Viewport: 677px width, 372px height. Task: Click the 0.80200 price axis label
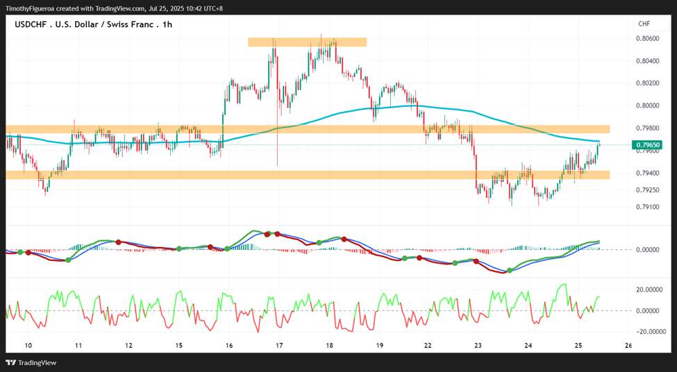(647, 83)
